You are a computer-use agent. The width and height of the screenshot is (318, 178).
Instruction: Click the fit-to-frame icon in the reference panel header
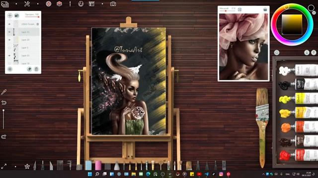(x=239, y=9)
